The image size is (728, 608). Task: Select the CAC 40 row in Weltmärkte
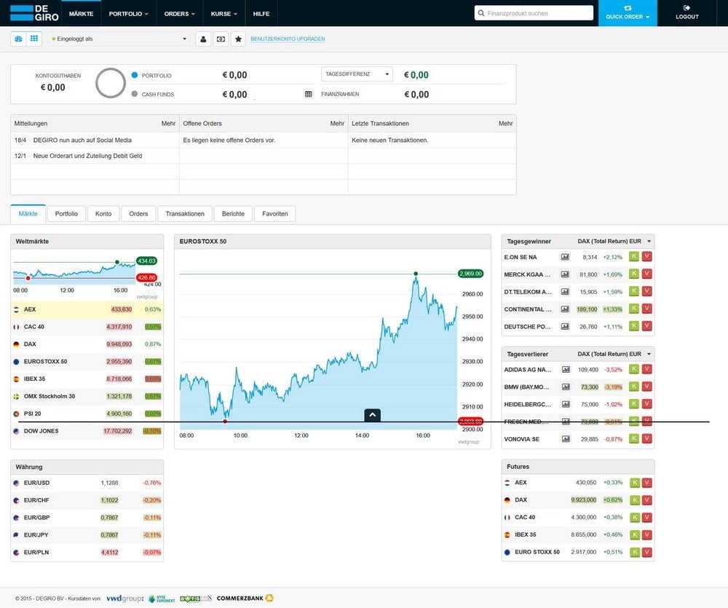coord(87,327)
